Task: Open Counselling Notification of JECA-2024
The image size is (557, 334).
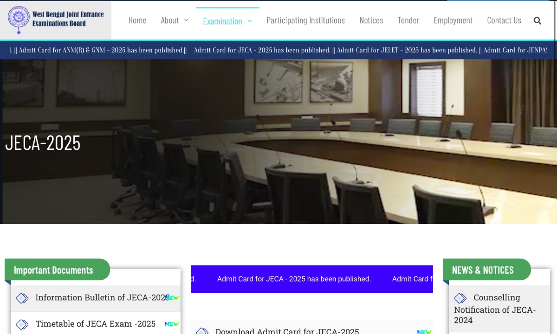Action: pyautogui.click(x=495, y=309)
